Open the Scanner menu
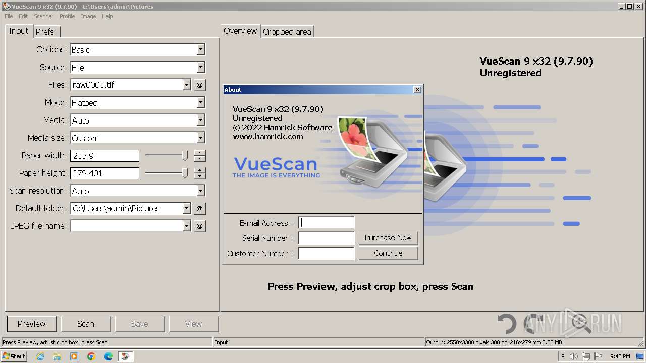This screenshot has height=363, width=646. tap(43, 16)
